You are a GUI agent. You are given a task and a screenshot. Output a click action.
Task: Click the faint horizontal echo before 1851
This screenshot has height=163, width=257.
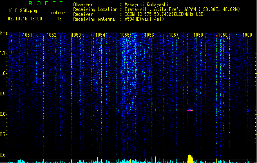(21, 111)
